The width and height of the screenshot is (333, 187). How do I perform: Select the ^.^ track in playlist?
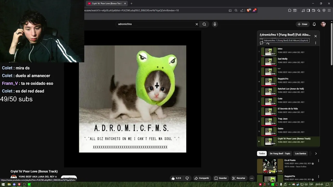[289, 71]
